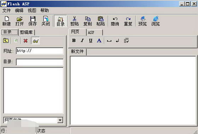Save using the 保存 floppy icon

[33, 21]
